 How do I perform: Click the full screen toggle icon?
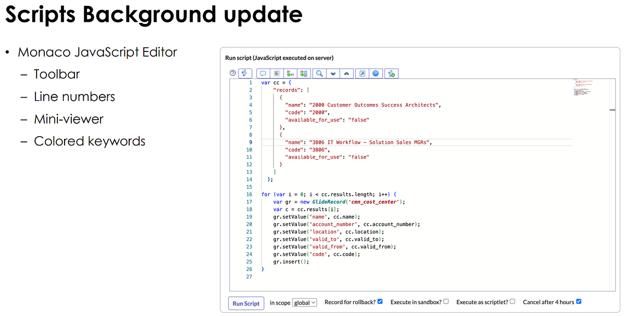(x=362, y=73)
